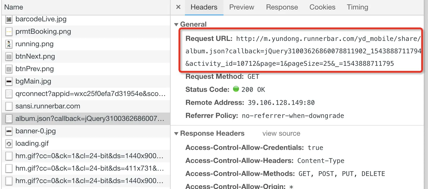Viewport: 428px width, 189px height.
Task: Click the btnPrev.png file icon
Action: coord(9,69)
